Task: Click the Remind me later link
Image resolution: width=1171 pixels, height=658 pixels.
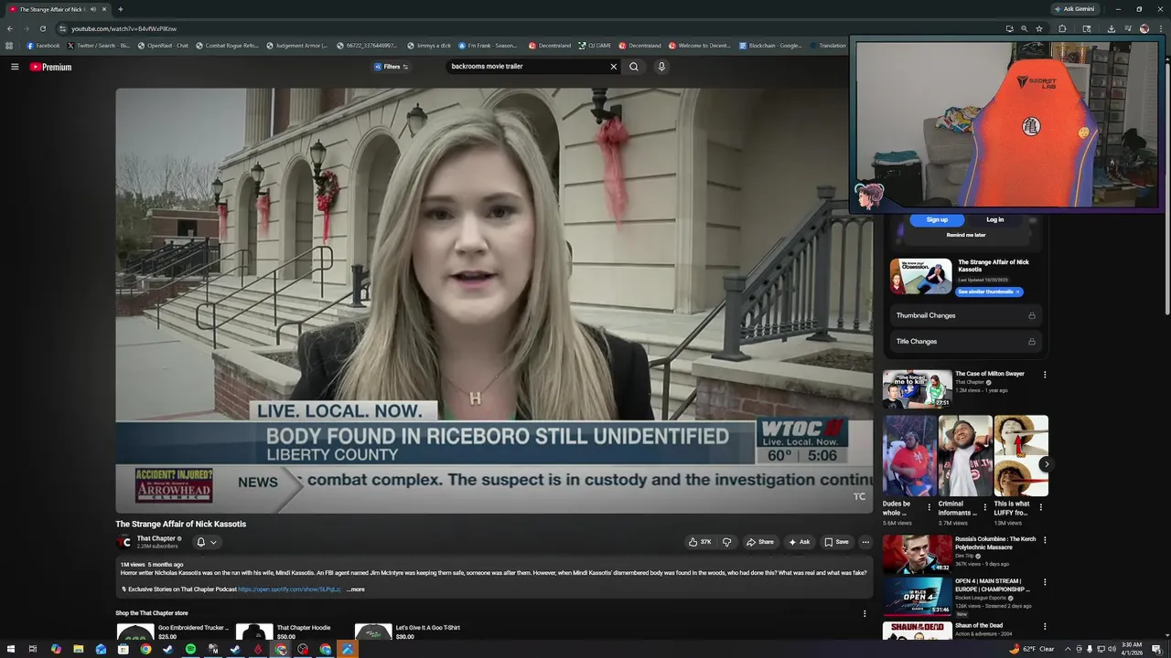Action: [x=966, y=235]
